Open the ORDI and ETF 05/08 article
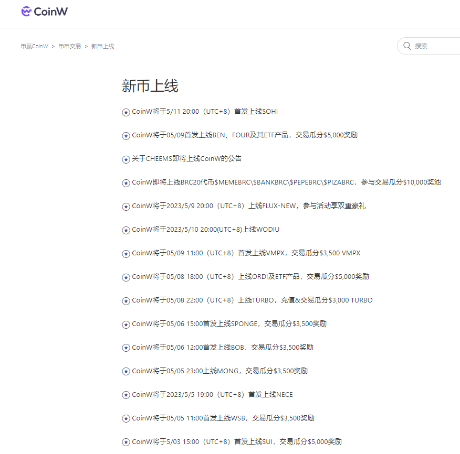The height and width of the screenshot is (454, 460). click(x=250, y=276)
